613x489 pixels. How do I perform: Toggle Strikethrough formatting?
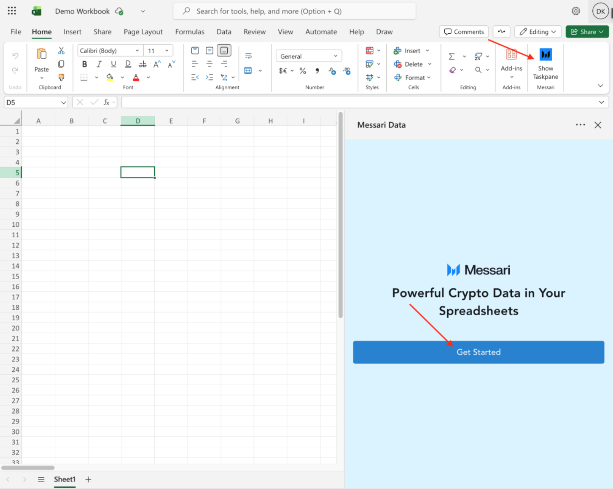coord(142,64)
